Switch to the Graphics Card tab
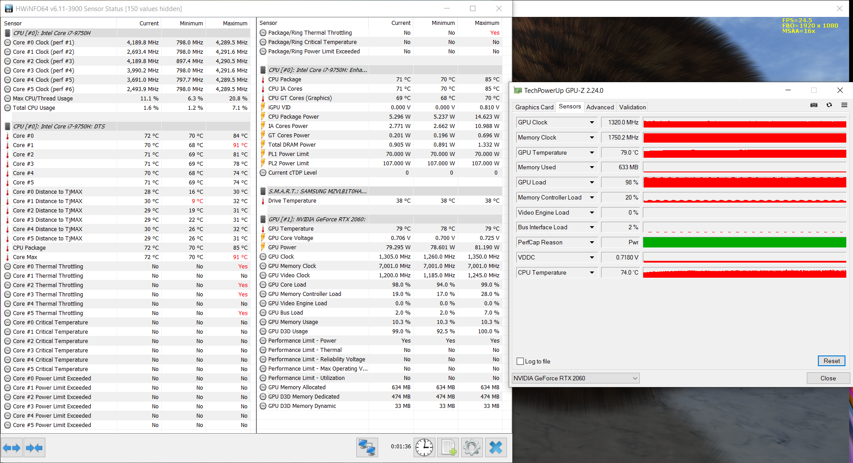This screenshot has height=463, width=853. (534, 107)
